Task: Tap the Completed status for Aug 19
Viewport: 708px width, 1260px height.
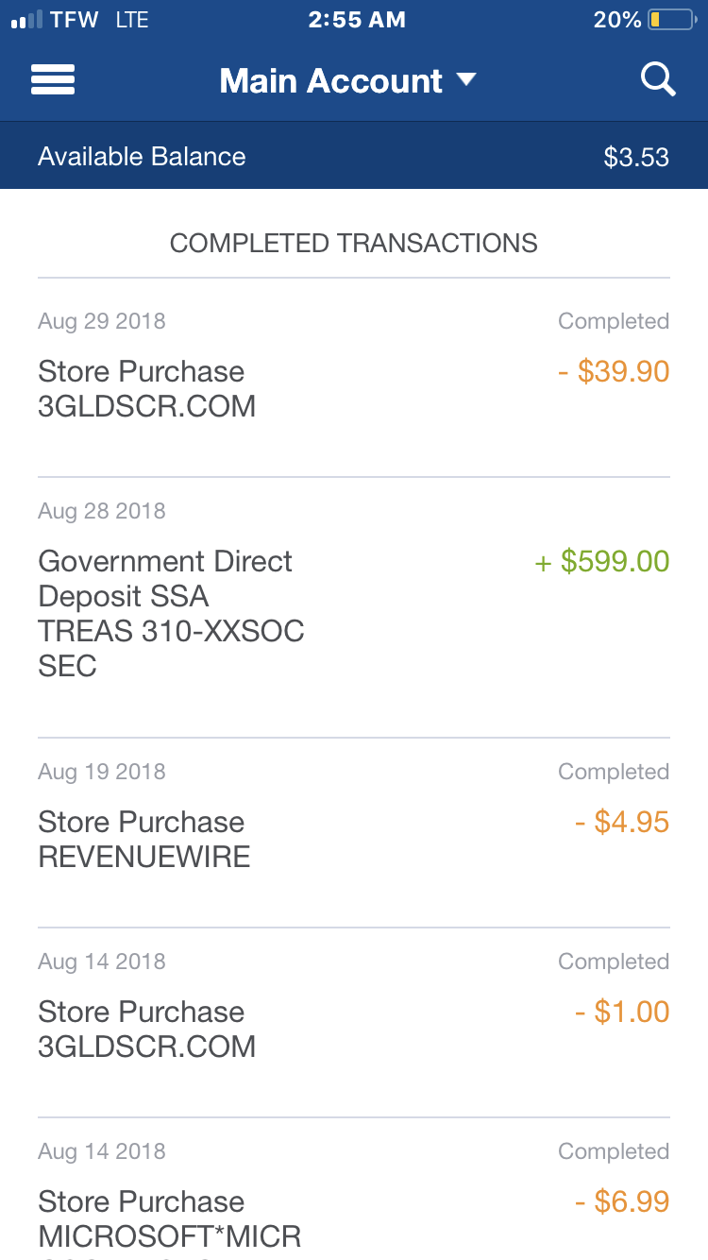Action: (614, 772)
